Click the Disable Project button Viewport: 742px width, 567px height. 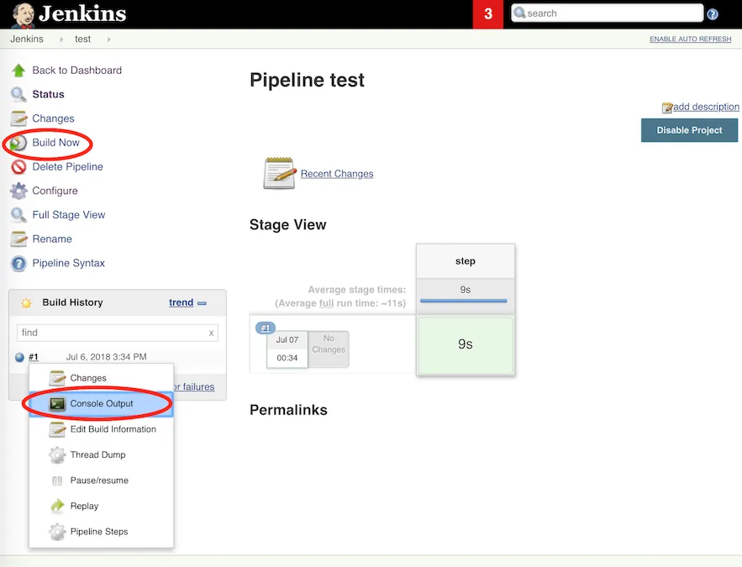point(689,130)
